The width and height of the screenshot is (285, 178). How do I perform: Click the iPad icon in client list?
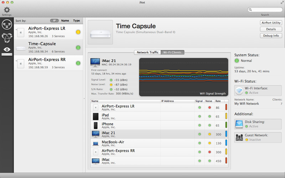95,116
